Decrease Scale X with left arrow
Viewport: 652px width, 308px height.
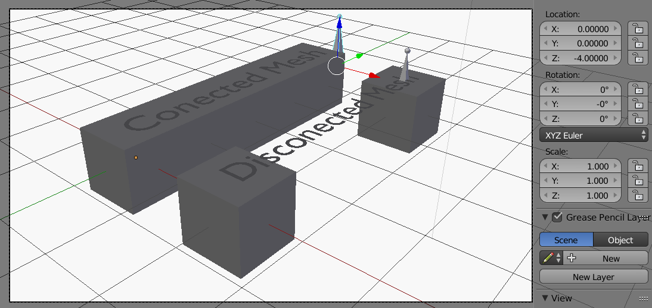click(x=545, y=166)
